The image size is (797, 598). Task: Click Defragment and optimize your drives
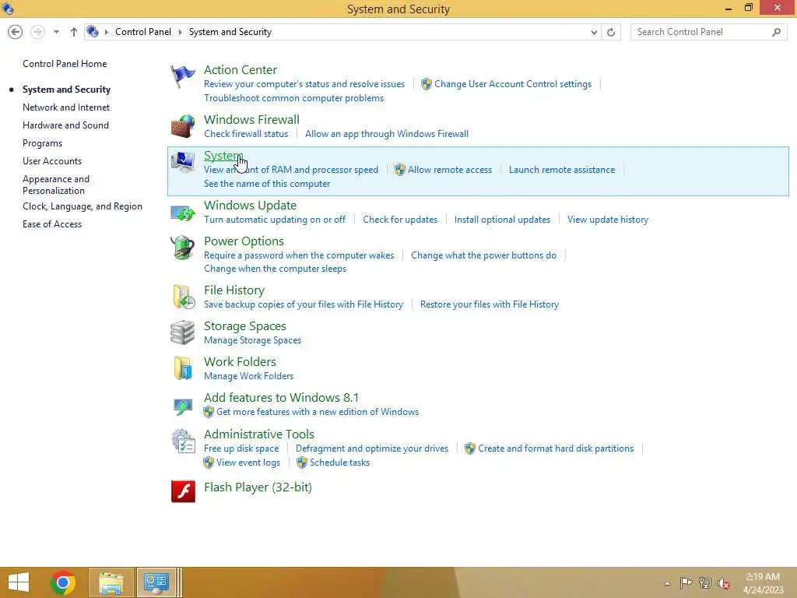pos(372,448)
